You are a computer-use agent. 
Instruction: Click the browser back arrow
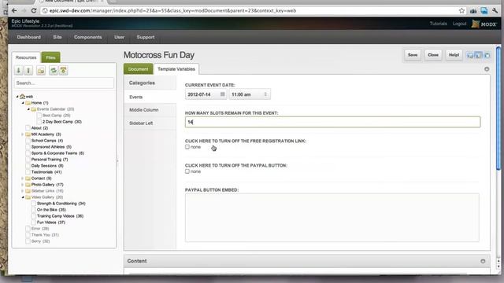[14, 10]
